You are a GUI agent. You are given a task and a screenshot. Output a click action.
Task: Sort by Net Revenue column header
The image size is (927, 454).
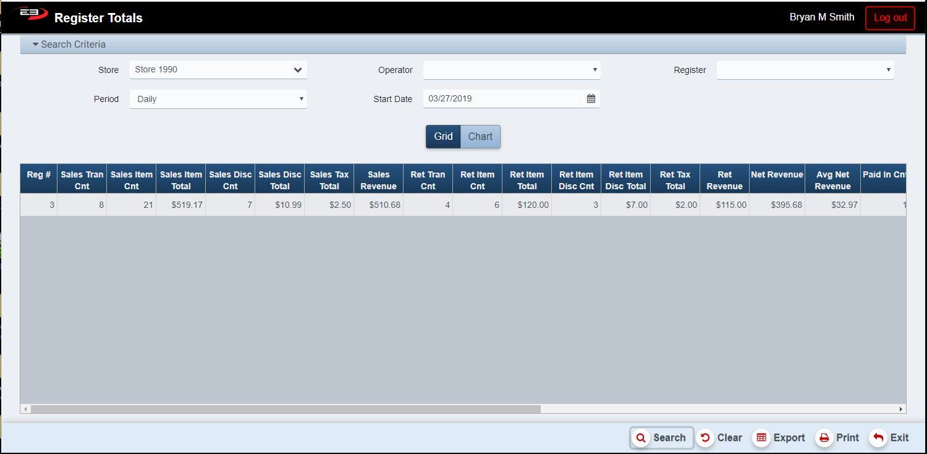(777, 175)
